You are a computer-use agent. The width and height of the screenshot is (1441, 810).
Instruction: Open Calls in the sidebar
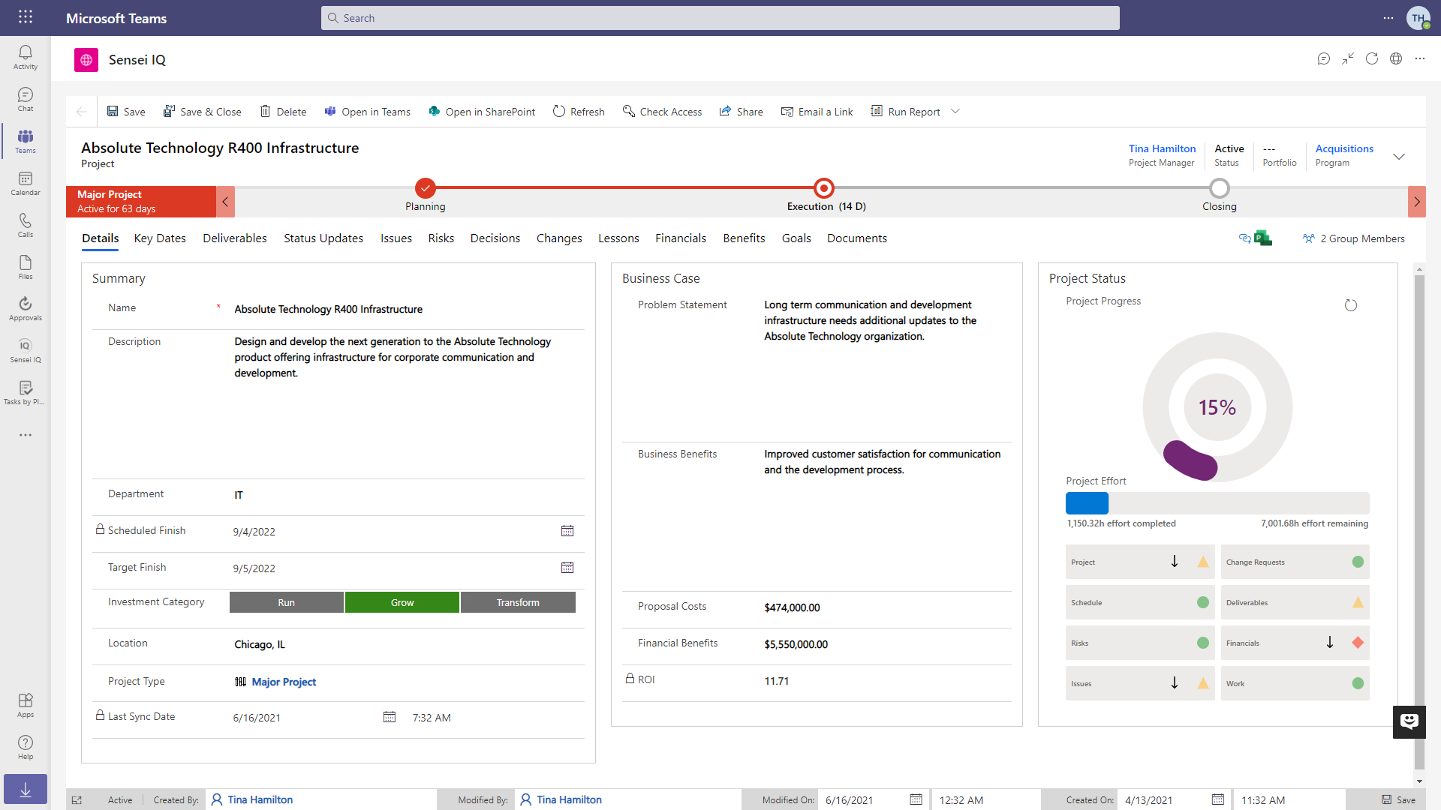pos(26,225)
